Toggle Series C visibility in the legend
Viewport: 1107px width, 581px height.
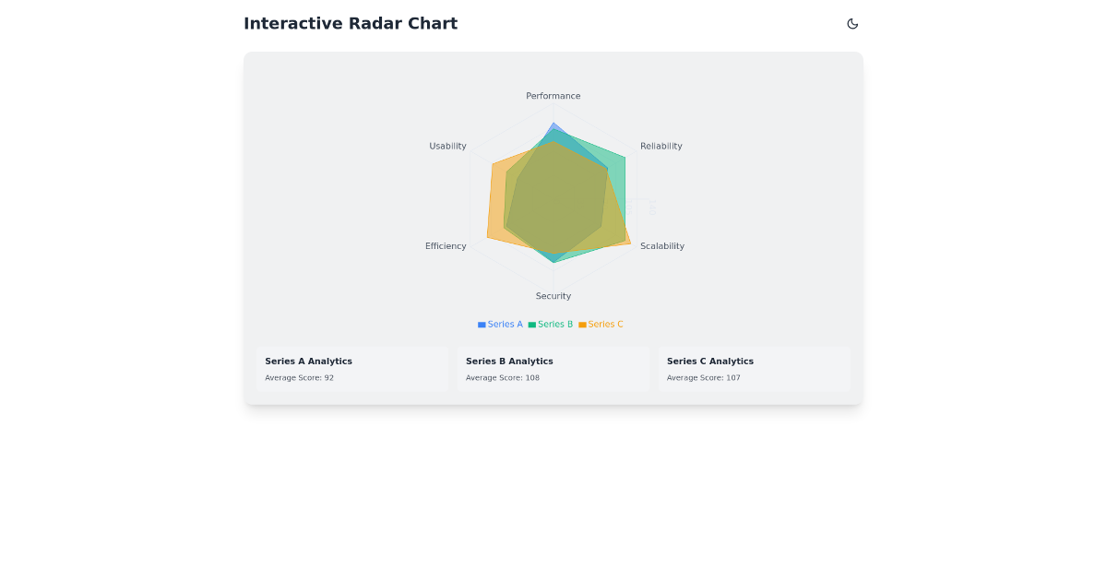coord(601,324)
